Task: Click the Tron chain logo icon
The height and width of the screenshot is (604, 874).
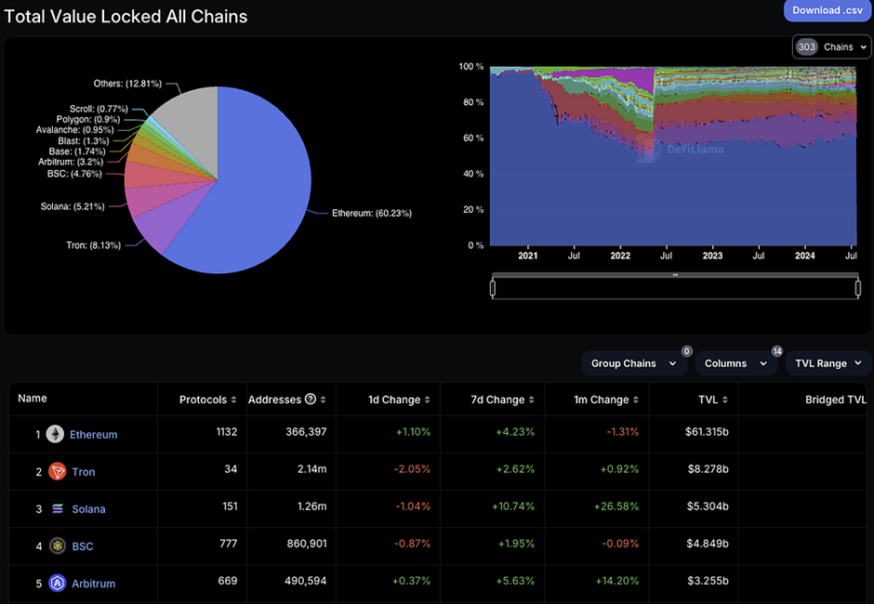Action: [57, 471]
